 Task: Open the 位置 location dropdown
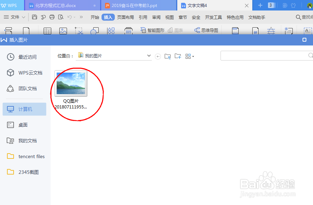tap(149, 56)
